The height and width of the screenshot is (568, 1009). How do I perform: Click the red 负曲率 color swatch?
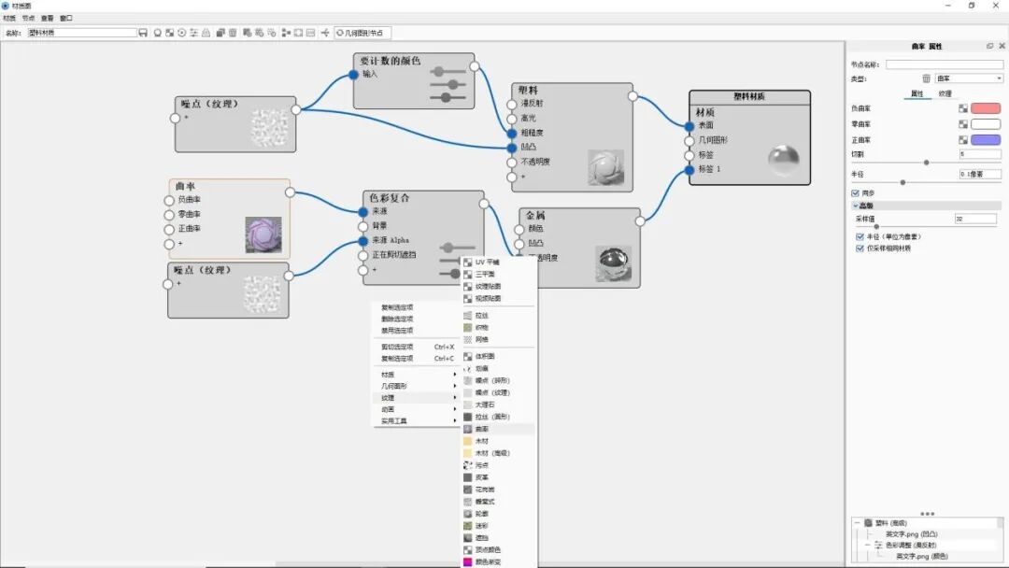point(985,107)
